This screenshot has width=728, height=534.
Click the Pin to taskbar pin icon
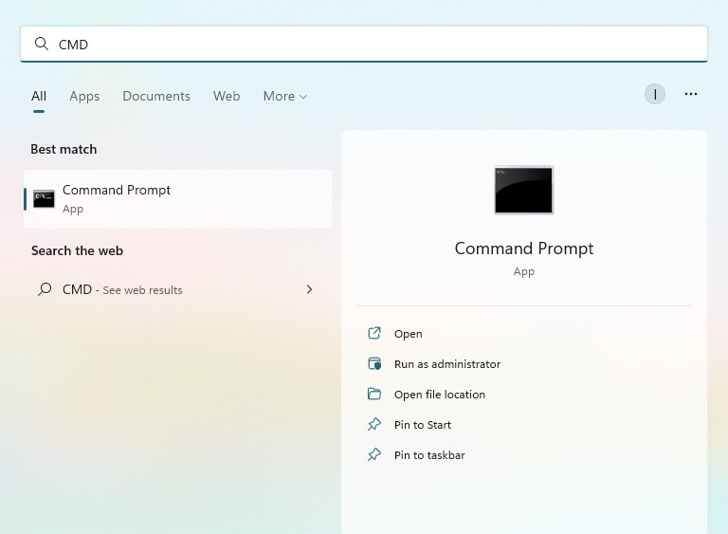(x=374, y=454)
